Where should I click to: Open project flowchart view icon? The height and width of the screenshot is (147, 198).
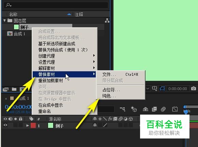coord(107,20)
